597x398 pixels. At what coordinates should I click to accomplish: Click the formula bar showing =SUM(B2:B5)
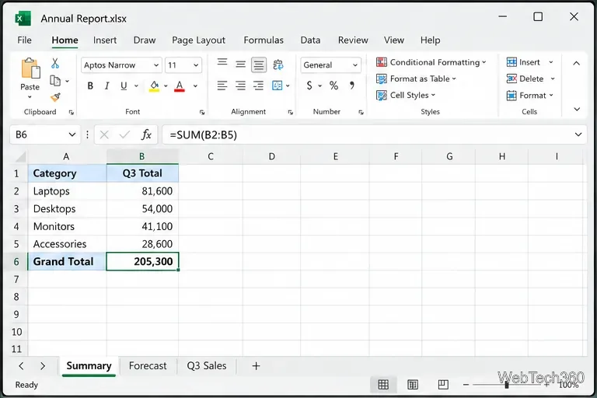pos(374,134)
